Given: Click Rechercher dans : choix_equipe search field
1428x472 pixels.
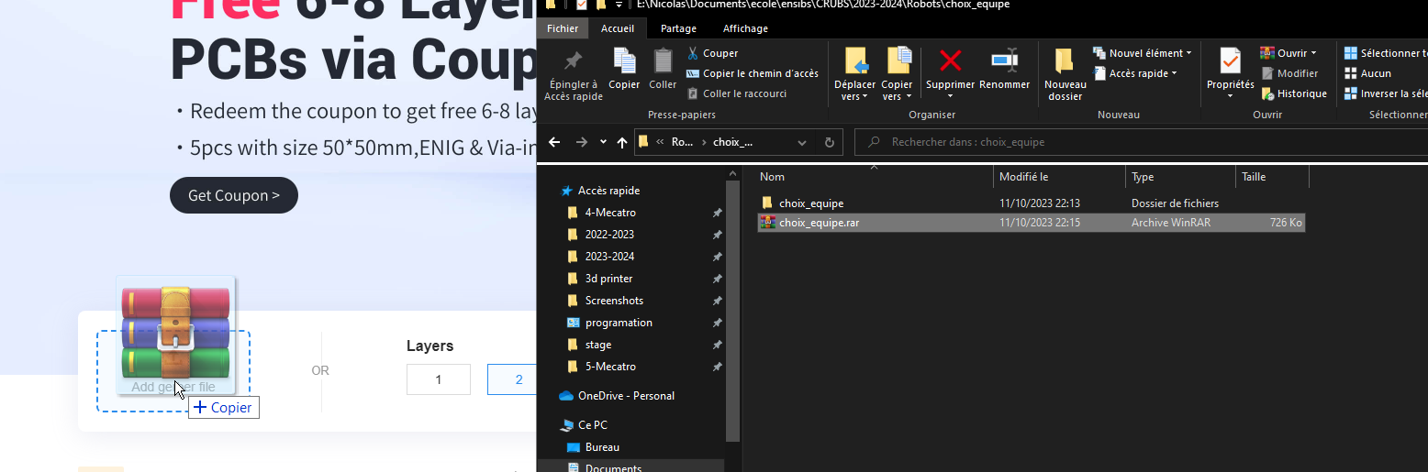Looking at the screenshot, I should [x=1141, y=142].
